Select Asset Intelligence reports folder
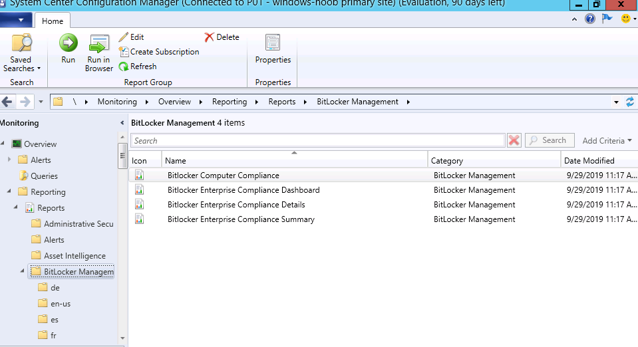Screen dimensions: 638x347 click(x=75, y=256)
